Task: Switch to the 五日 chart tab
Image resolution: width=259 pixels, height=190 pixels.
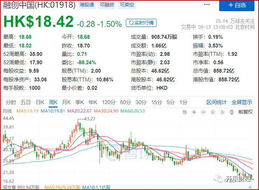Action: click(x=26, y=102)
